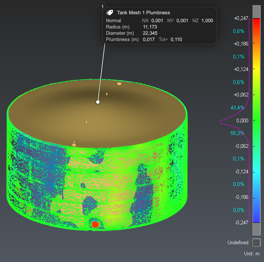Click the 55,3% histogram percentage label
The height and width of the screenshot is (262, 264).
point(237,133)
